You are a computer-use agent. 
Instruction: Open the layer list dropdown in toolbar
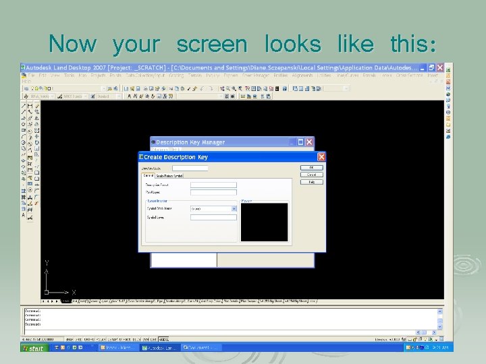[104, 88]
